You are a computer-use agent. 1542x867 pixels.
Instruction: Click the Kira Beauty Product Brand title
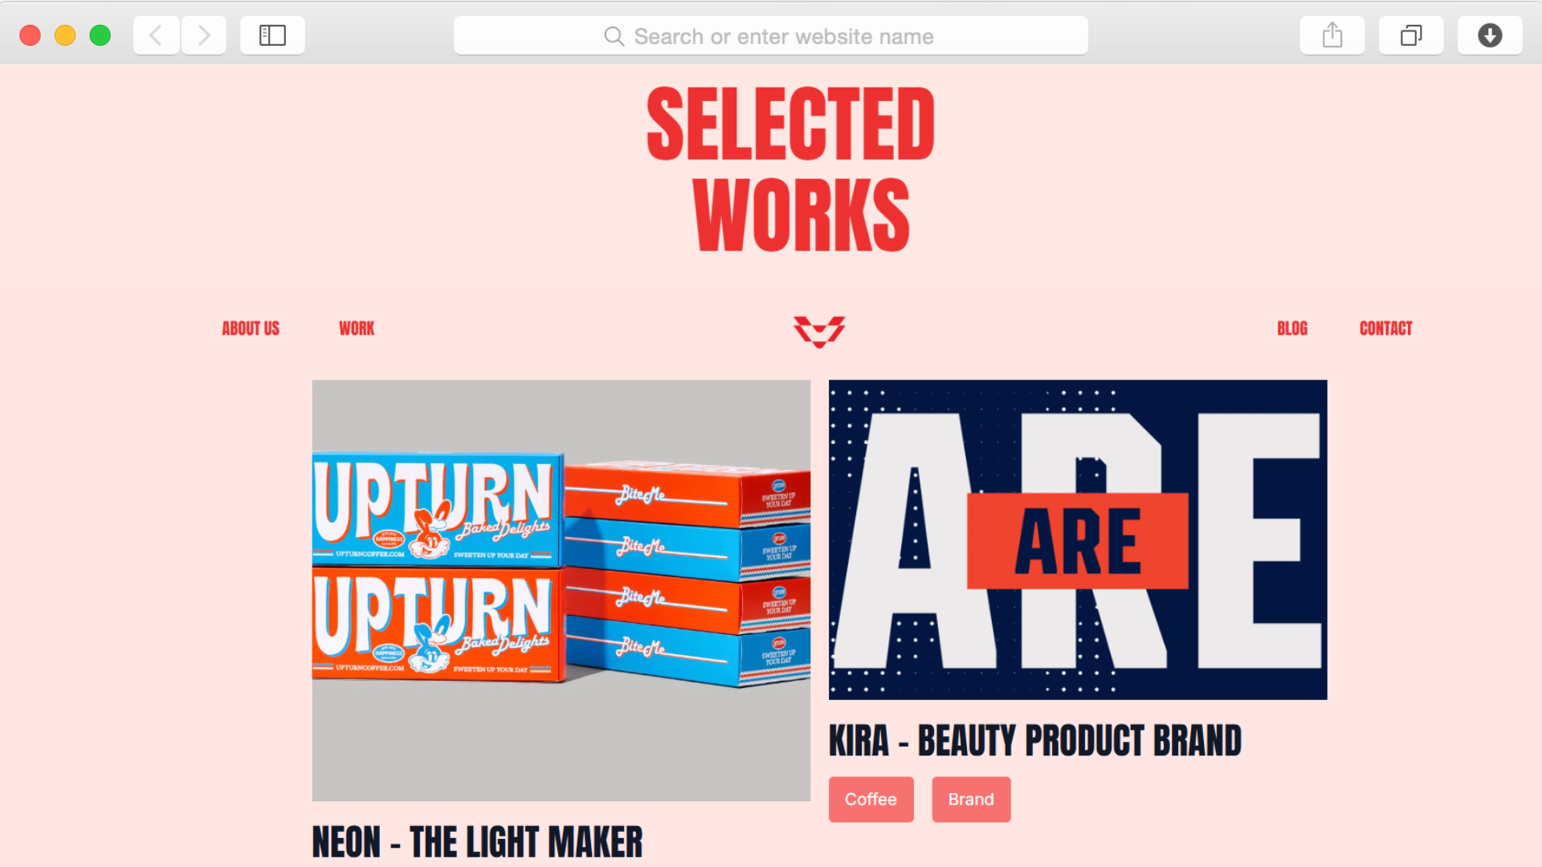1035,740
